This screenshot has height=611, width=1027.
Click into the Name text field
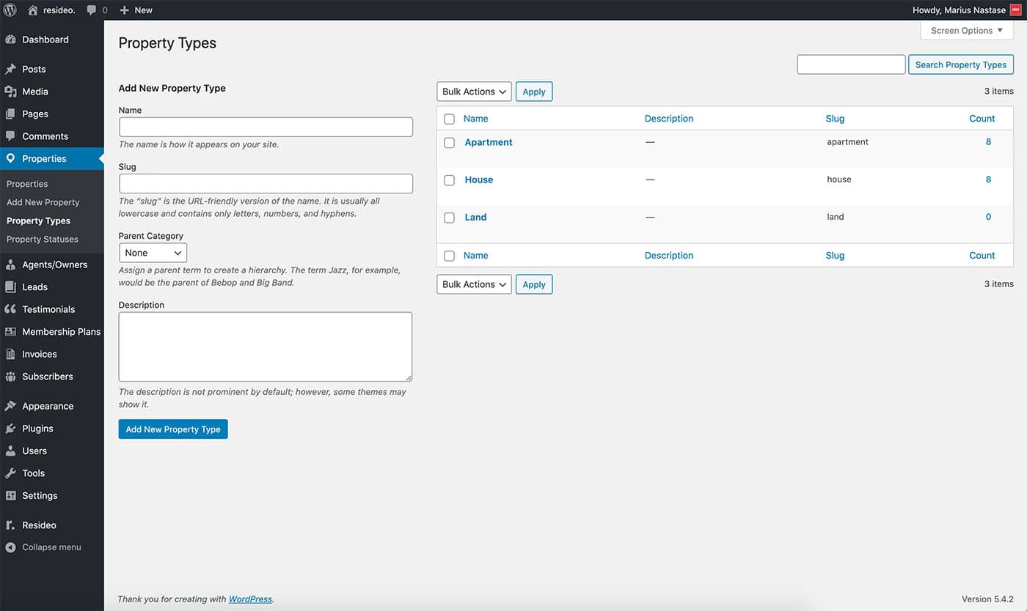tap(266, 127)
